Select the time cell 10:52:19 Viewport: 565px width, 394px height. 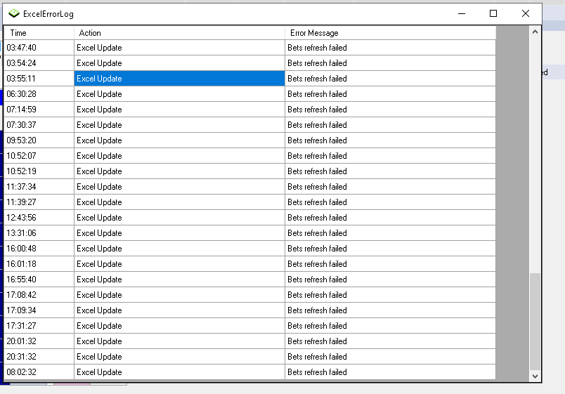point(39,171)
